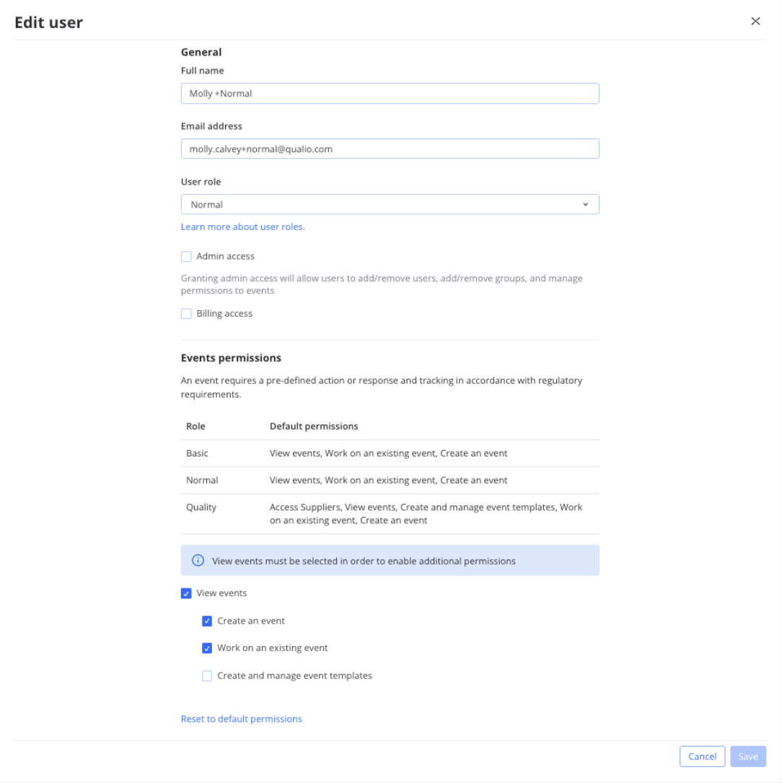782x783 pixels.
Task: Click the Default permissions column header
Action: point(314,426)
